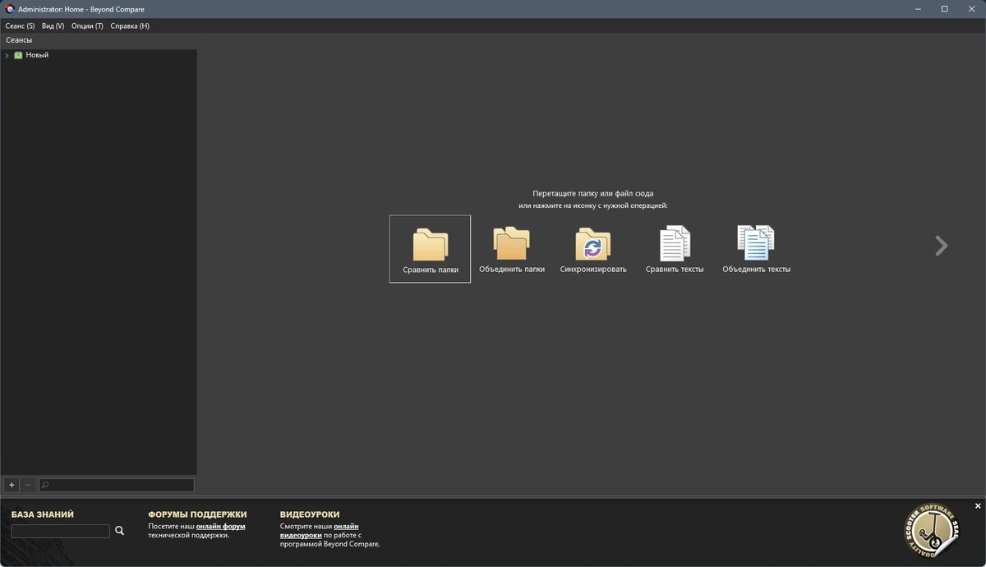The image size is (986, 567).
Task: Focus the База знаний search field
Action: 60,532
